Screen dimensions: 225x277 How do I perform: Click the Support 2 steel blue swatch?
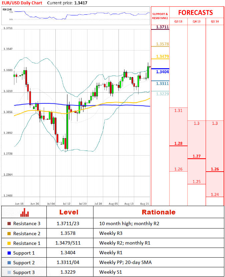coord(9,263)
